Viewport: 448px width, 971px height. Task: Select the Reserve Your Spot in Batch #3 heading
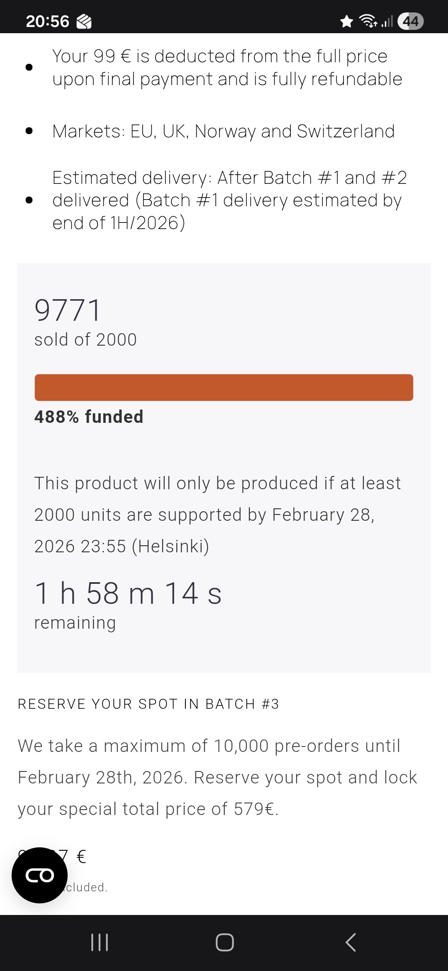[148, 704]
